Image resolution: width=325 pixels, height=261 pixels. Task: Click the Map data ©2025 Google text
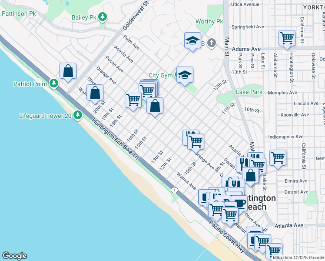298,258
